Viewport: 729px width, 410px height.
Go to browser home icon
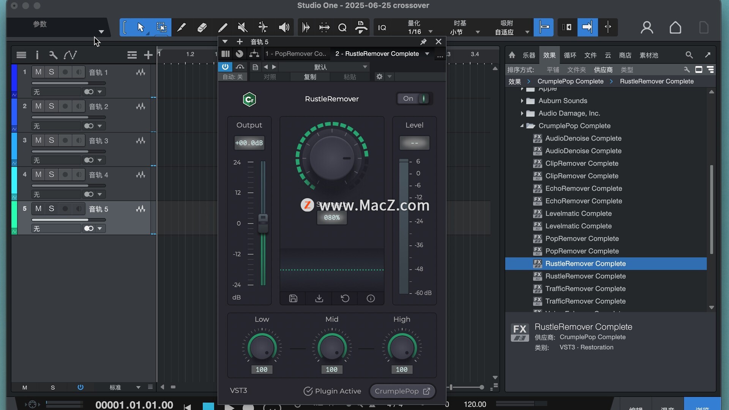coord(512,55)
